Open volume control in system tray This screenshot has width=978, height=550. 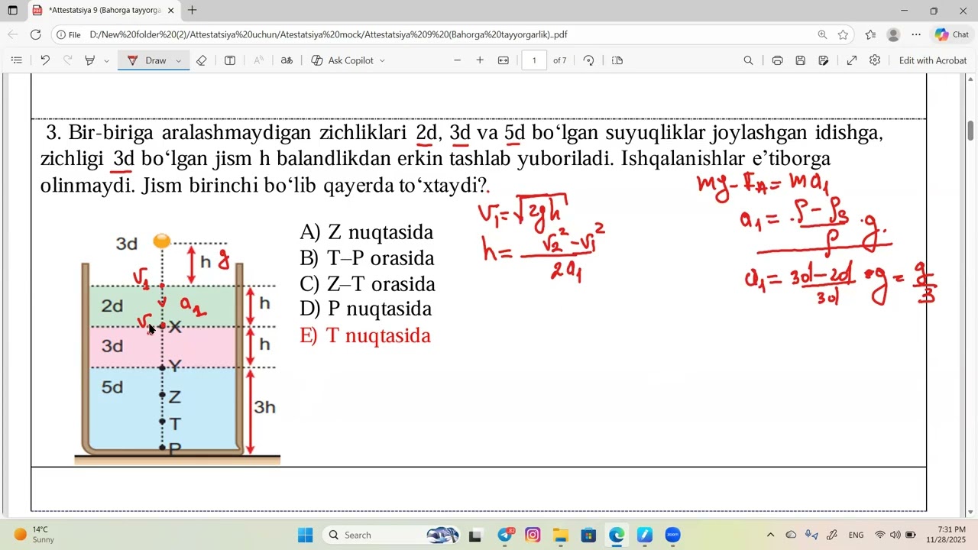coord(895,535)
